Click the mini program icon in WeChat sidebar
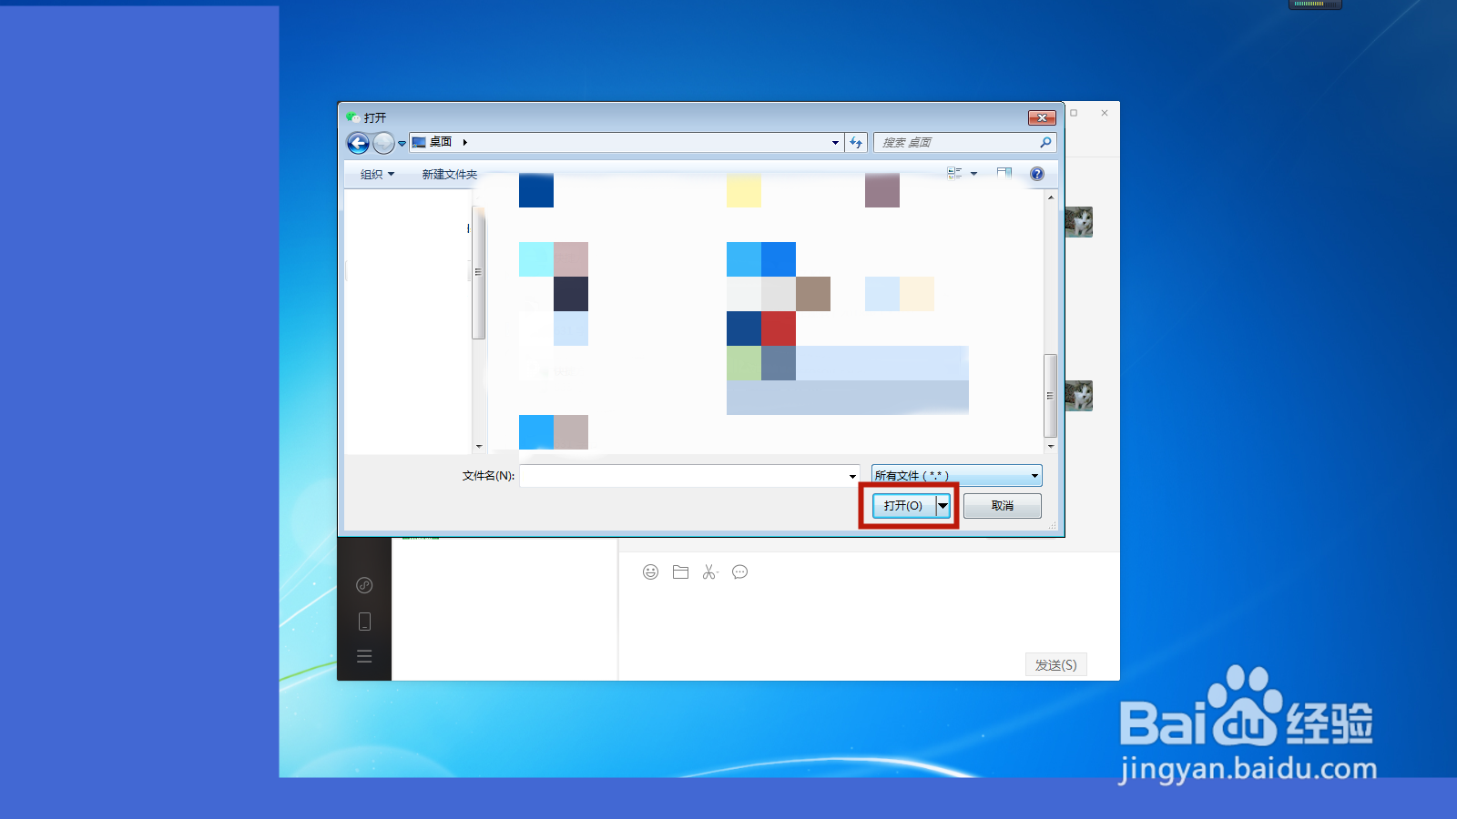 pyautogui.click(x=364, y=585)
